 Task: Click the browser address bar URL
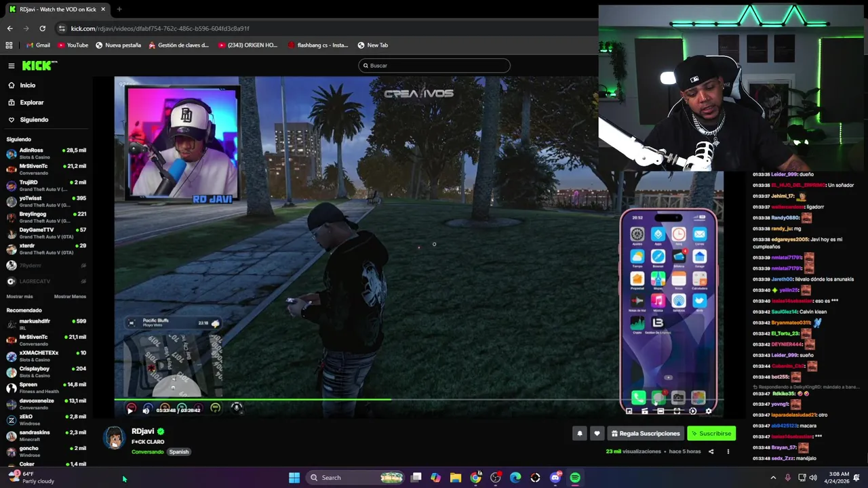160,28
